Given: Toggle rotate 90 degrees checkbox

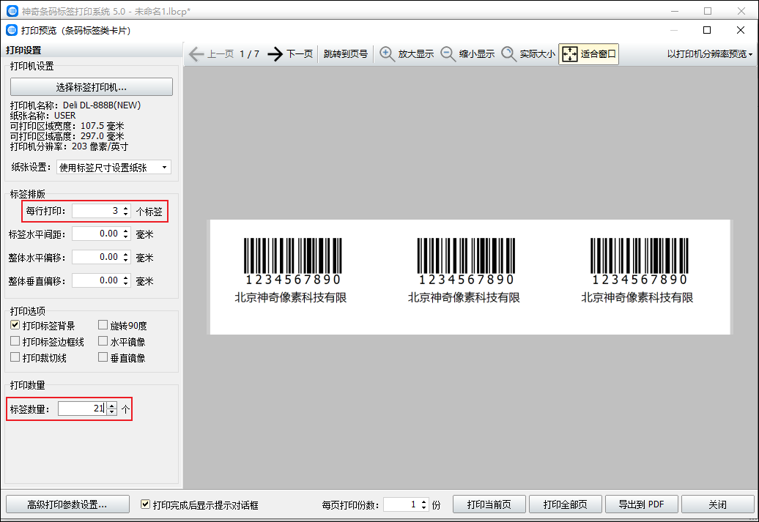Looking at the screenshot, I should [103, 325].
